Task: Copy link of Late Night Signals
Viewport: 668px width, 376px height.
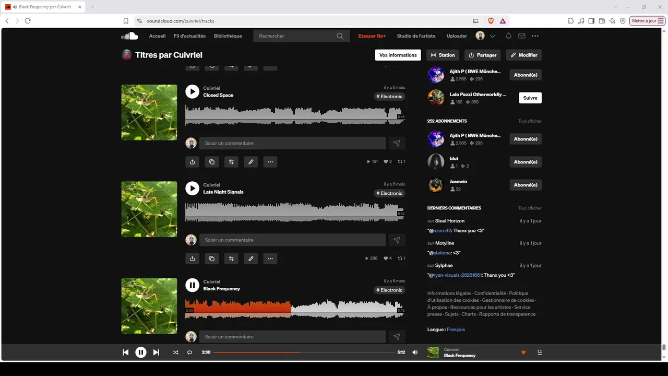Action: pyautogui.click(x=212, y=258)
